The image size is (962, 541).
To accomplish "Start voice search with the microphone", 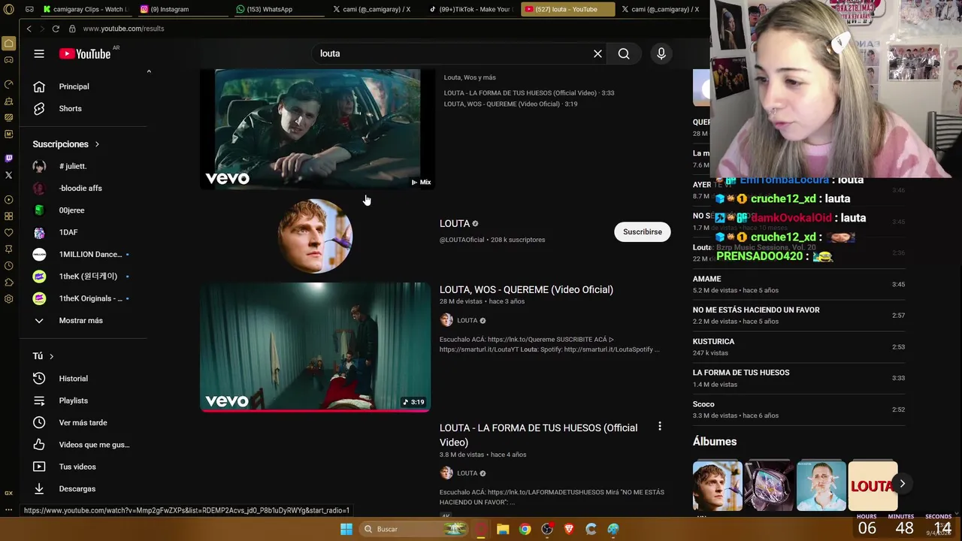I will tap(661, 53).
